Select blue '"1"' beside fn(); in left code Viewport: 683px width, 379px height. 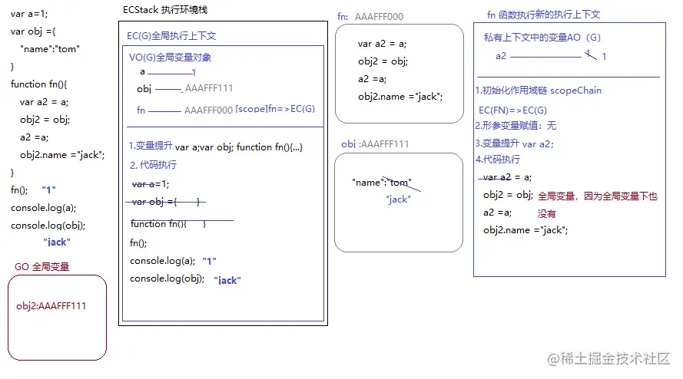pos(49,190)
